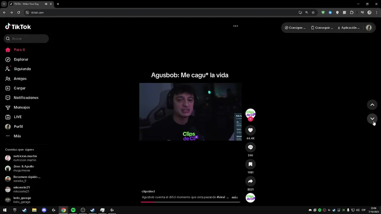Go forward in browser history

pyautogui.click(x=11, y=12)
